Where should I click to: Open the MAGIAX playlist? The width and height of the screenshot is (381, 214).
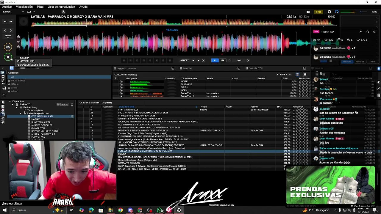(35, 119)
